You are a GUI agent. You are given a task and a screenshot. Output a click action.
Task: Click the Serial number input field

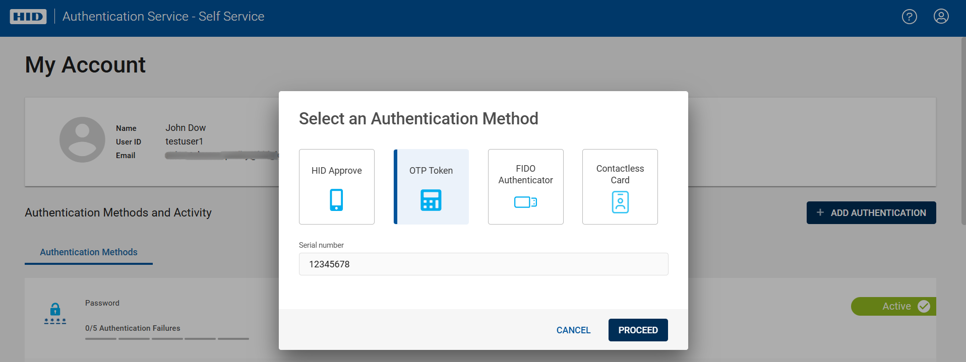click(x=484, y=264)
